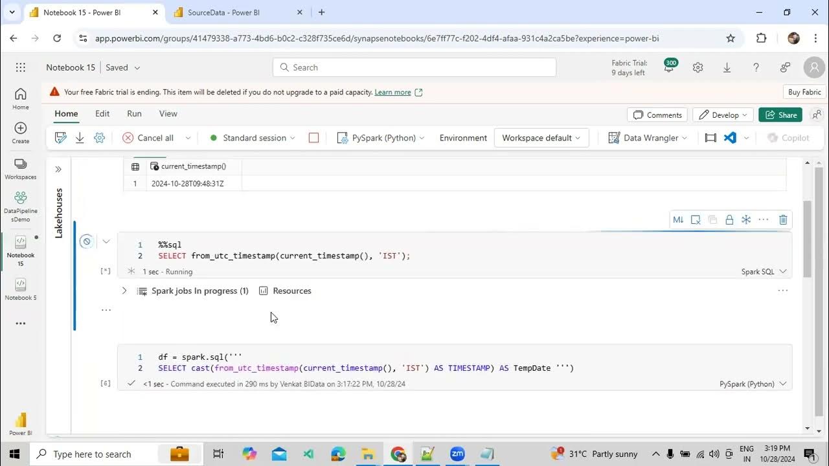Click the download toolbar icon
Screen dimensions: 829x466
(x=80, y=138)
